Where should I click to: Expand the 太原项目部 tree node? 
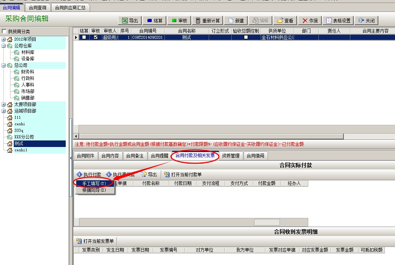(x=4, y=105)
